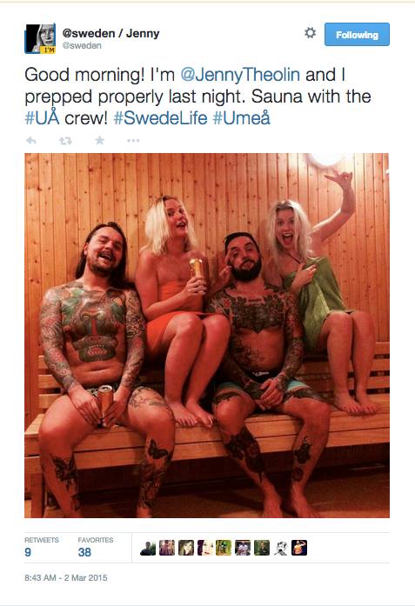Open last avatar in favoriters row
This screenshot has width=415, height=606.
point(299,548)
